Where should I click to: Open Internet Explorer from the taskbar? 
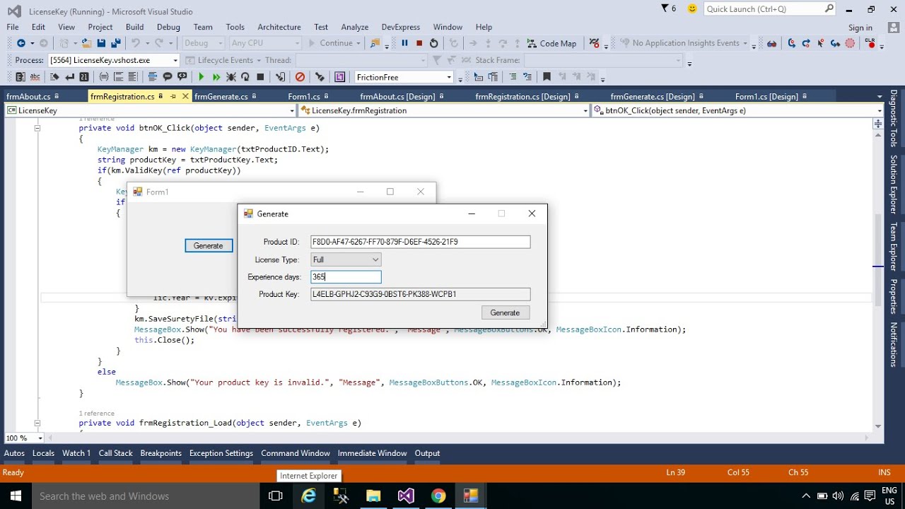click(x=309, y=496)
